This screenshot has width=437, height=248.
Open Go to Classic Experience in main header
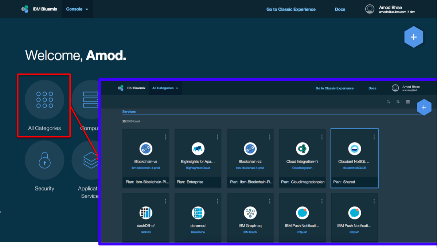tap(291, 9)
